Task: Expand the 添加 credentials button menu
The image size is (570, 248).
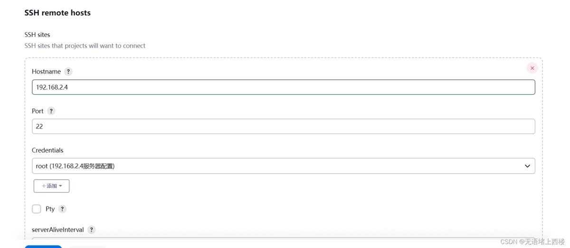Action: [52, 186]
